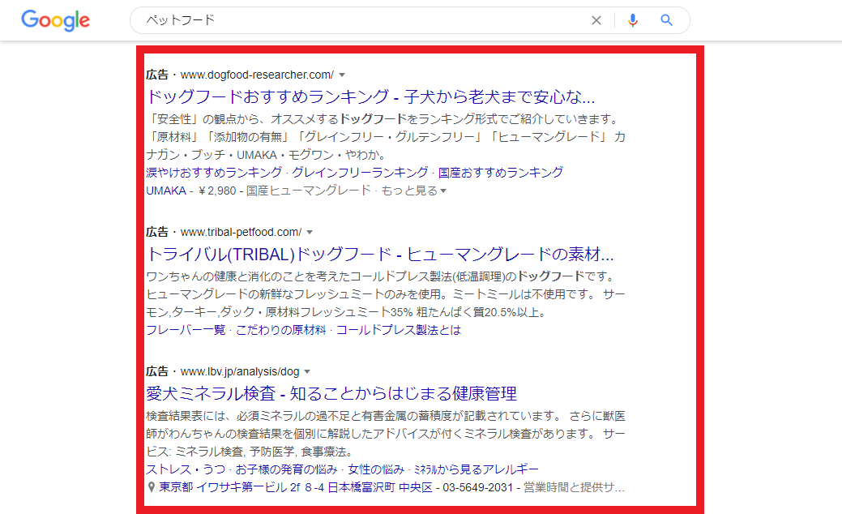The height and width of the screenshot is (514, 842).
Task: Click the 営業時間と提供サ… text
Action: click(574, 487)
